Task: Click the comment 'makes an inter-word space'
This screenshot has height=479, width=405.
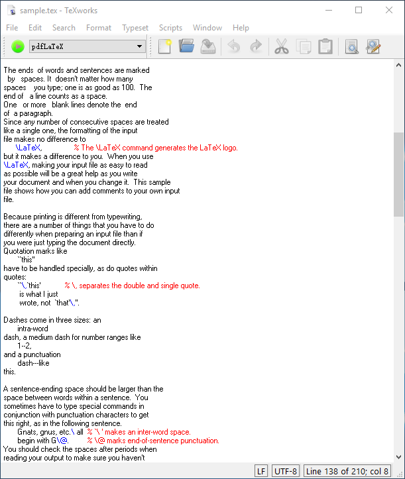Action: click(139, 432)
